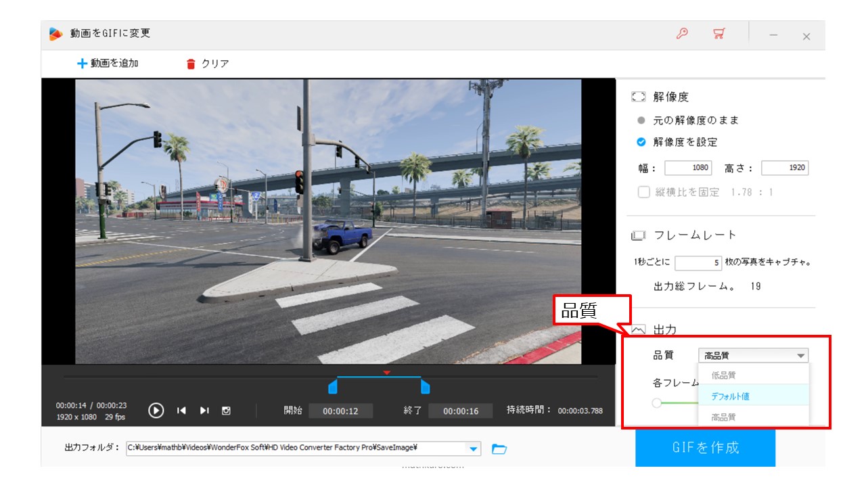Open the output folder browse icon
Image resolution: width=866 pixels, height=487 pixels.
499,448
